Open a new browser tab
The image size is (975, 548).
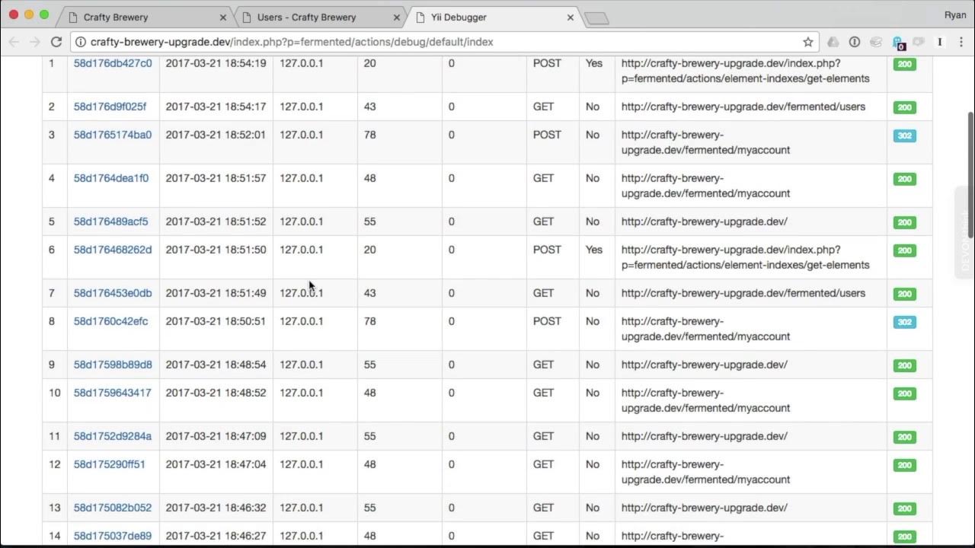coord(596,18)
